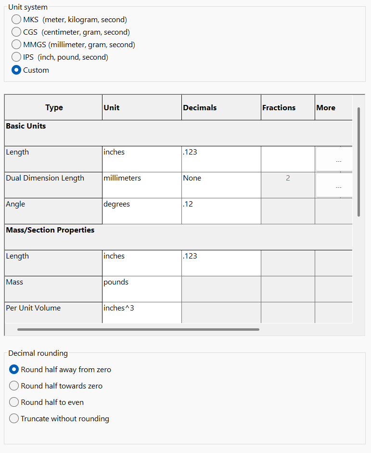Image resolution: width=371 pixels, height=453 pixels.
Task: Pick the IPS (inch, pound, second) option
Action: [x=16, y=57]
